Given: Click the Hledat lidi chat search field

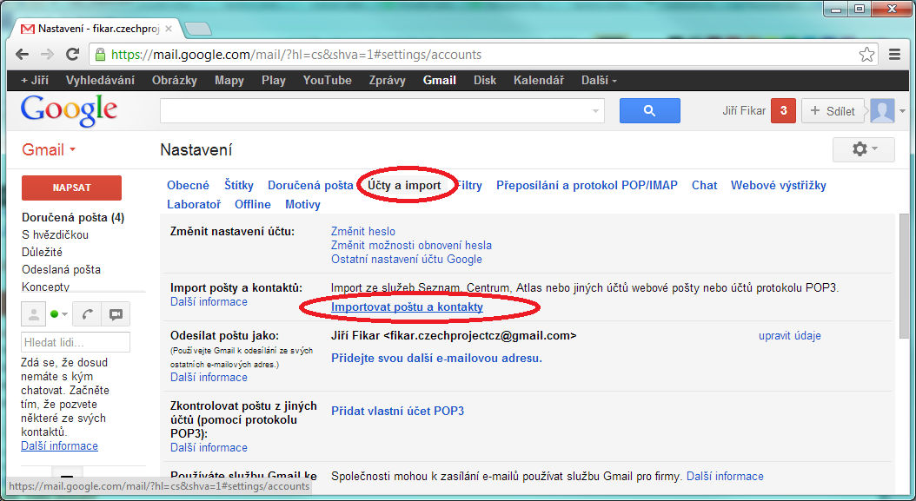Looking at the screenshot, I should 76,342.
